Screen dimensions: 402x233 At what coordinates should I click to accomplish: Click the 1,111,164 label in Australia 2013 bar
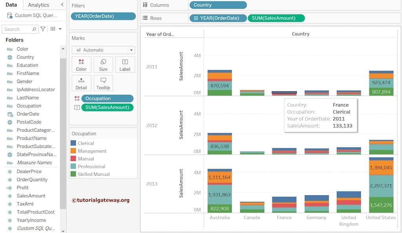(219, 177)
